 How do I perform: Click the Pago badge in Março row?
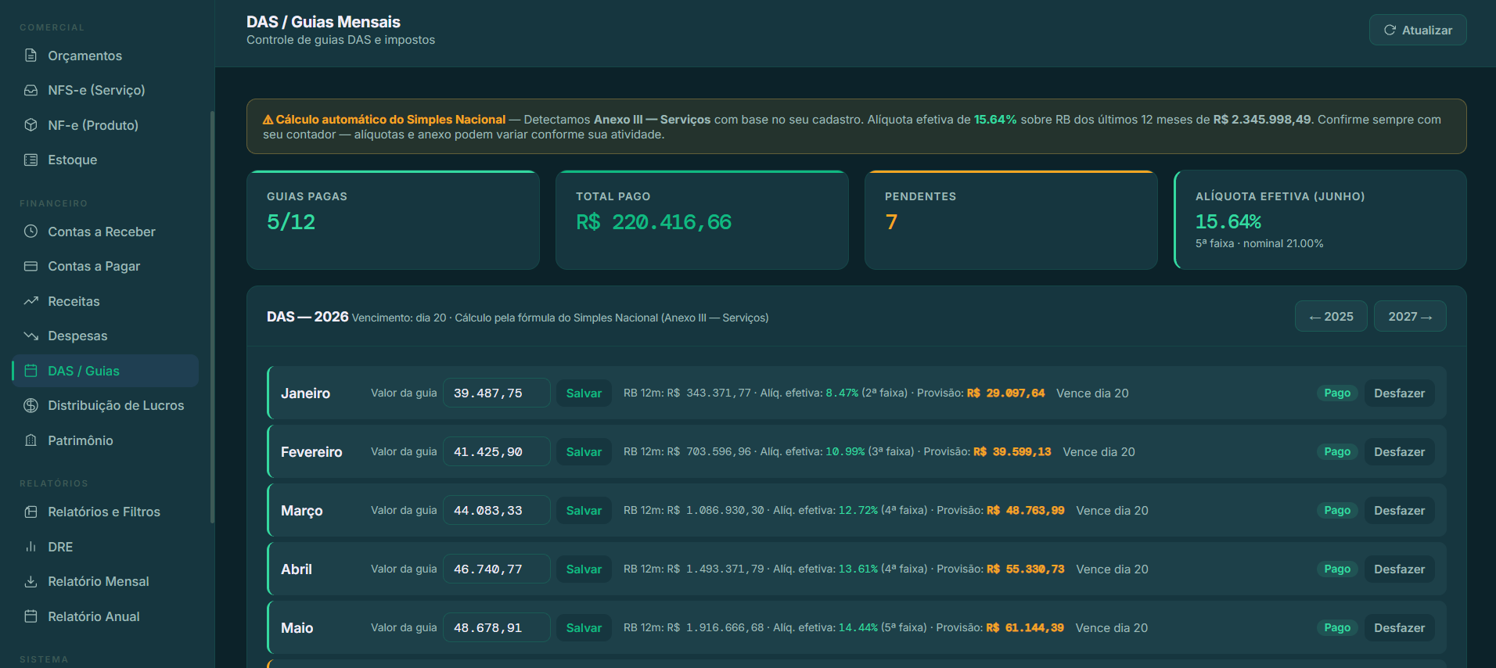point(1337,510)
